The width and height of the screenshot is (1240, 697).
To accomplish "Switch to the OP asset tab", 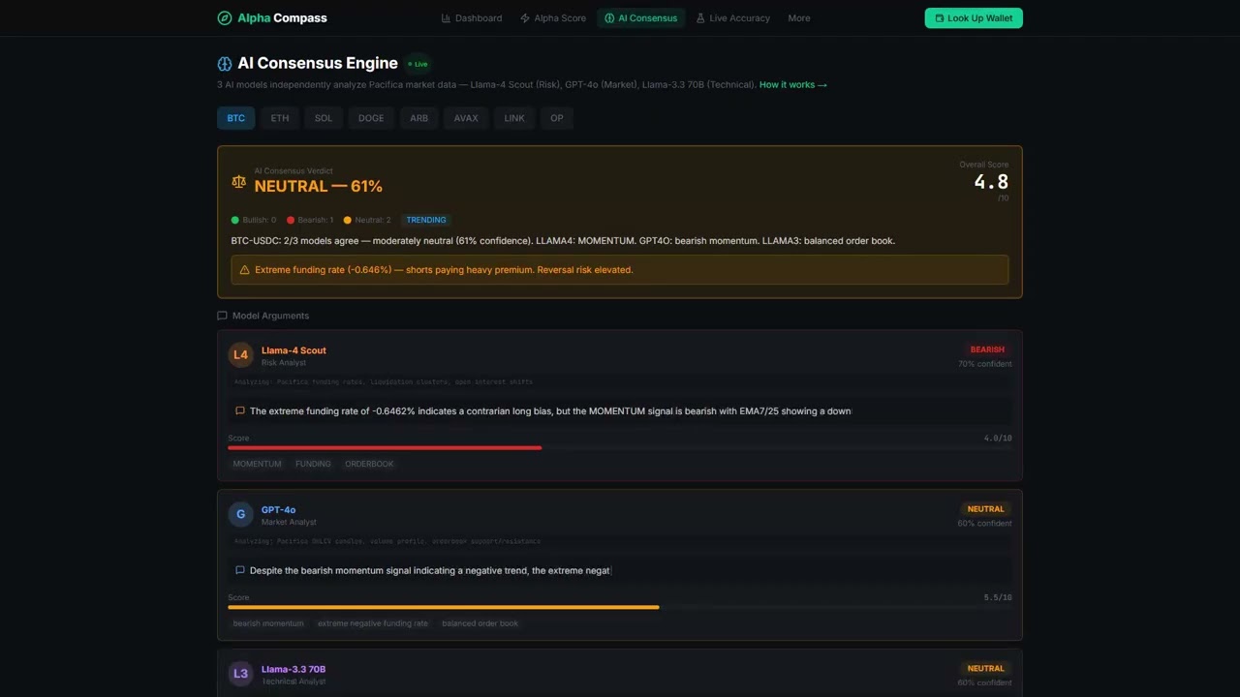I will pos(557,118).
